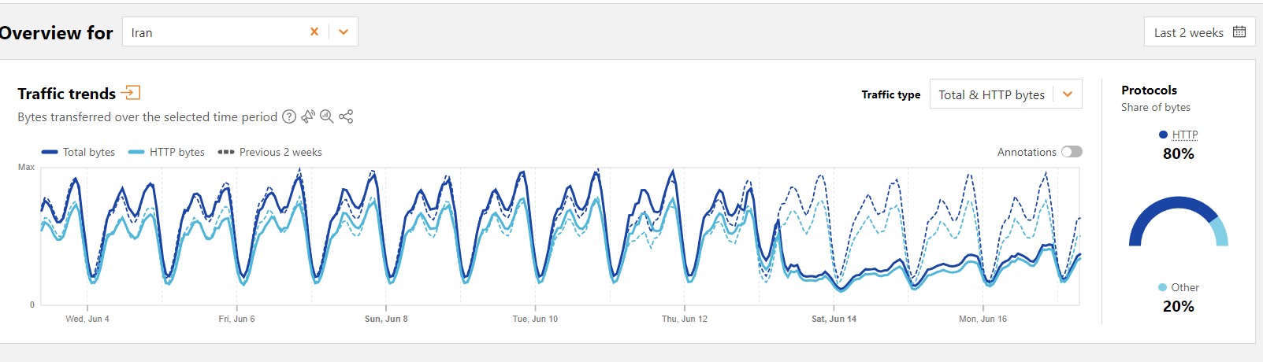
Task: Click the help question mark icon
Action: 289,116
